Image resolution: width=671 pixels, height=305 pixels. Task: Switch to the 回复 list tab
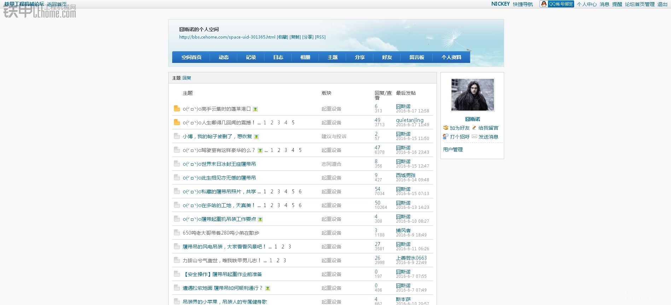(x=187, y=78)
